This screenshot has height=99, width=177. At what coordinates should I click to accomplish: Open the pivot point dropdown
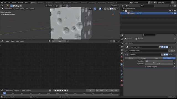[x=57, y=6]
